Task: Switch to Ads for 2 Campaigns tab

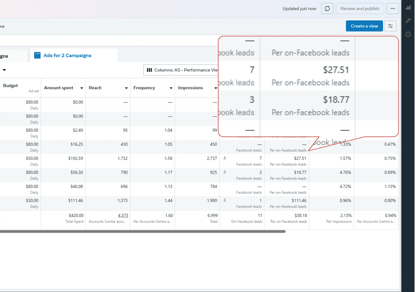Action: (74, 55)
